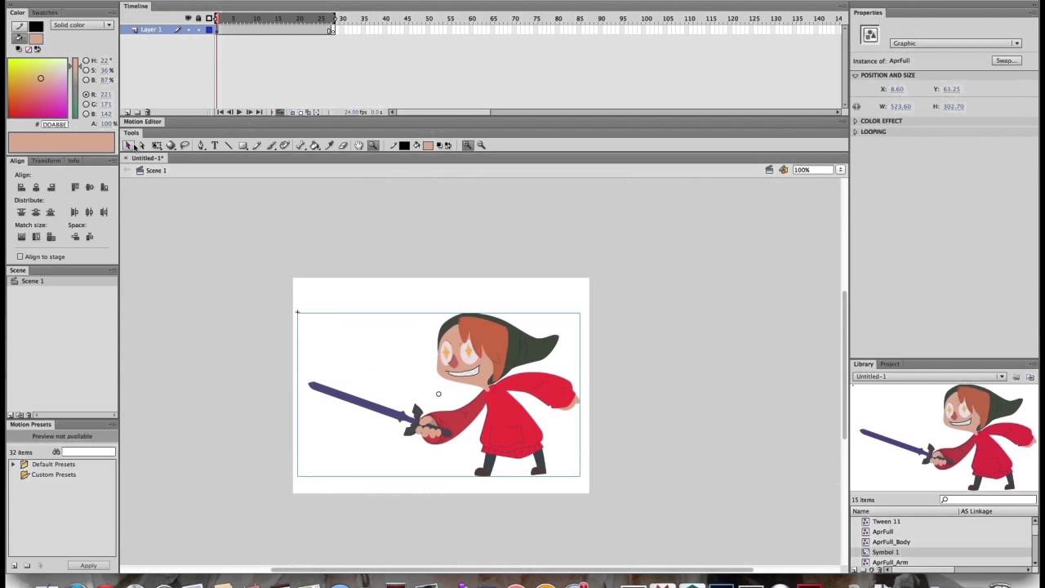The image size is (1045, 588).
Task: Click the zoom-out magnifier option
Action: click(x=482, y=145)
